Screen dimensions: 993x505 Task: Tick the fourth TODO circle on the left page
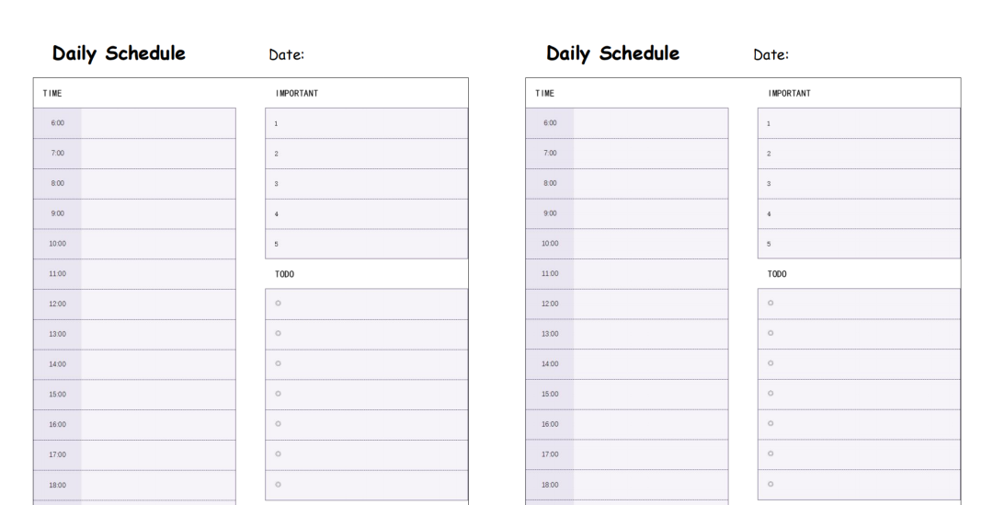(x=278, y=394)
